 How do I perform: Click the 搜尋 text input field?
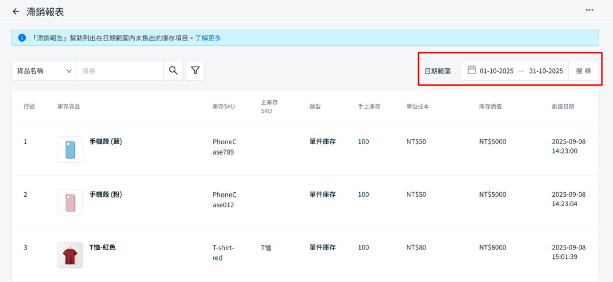(120, 71)
